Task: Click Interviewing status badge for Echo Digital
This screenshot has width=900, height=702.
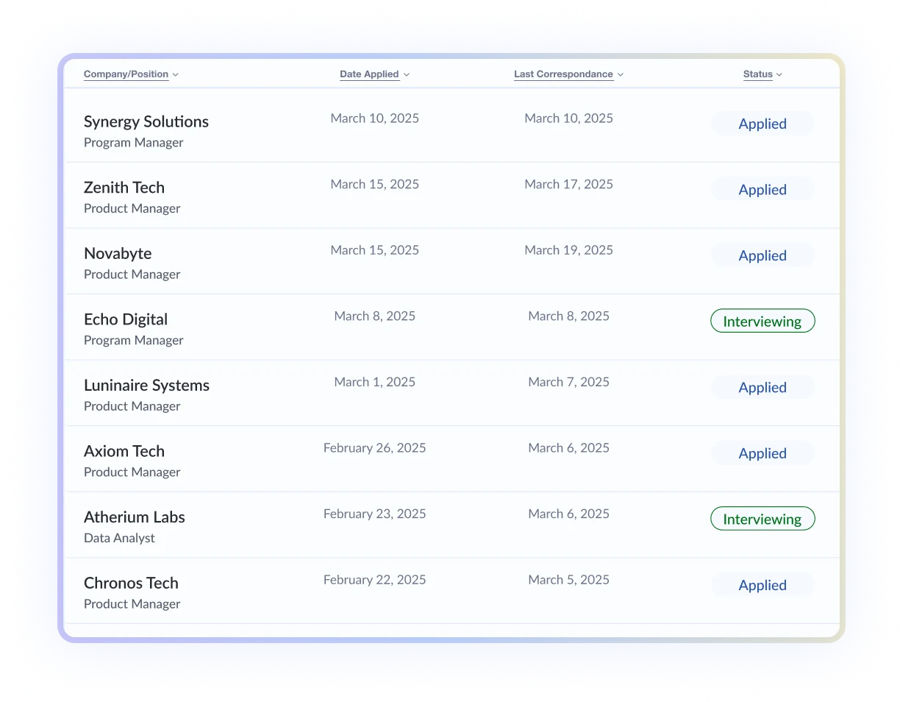Action: pyautogui.click(x=762, y=321)
